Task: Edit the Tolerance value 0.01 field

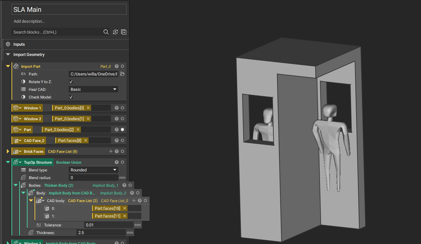Action: tap(109, 225)
